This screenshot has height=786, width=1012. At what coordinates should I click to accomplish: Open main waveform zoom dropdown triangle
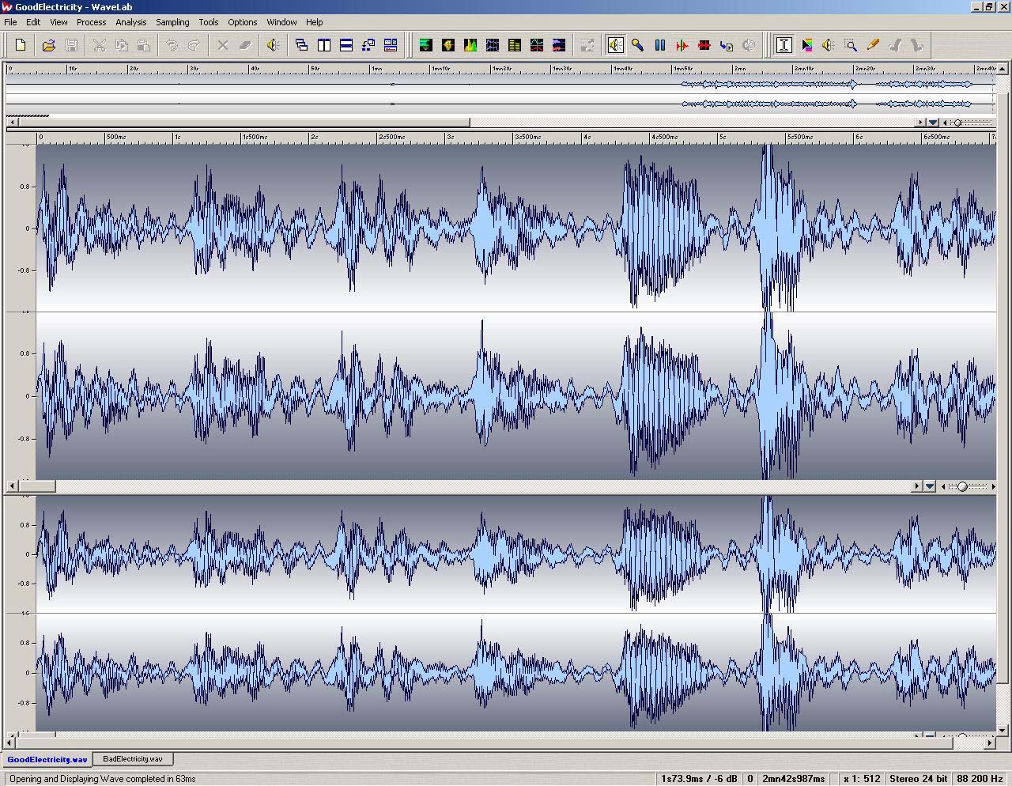click(x=931, y=486)
